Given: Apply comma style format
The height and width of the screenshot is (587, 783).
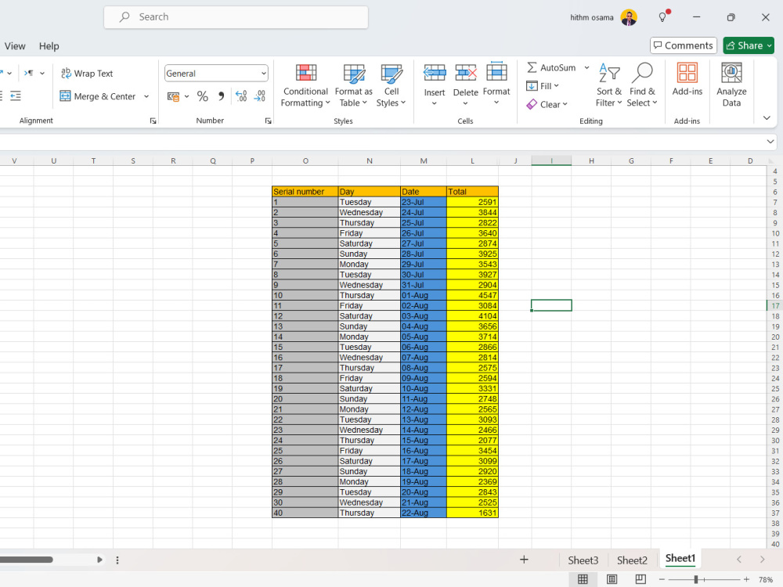Looking at the screenshot, I should (222, 95).
